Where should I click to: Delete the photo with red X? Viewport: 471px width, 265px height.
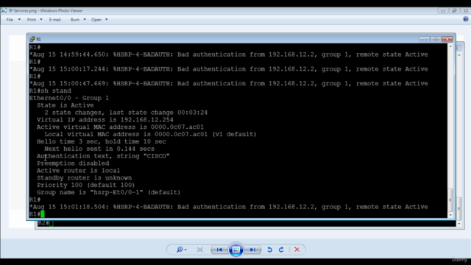[297, 250]
